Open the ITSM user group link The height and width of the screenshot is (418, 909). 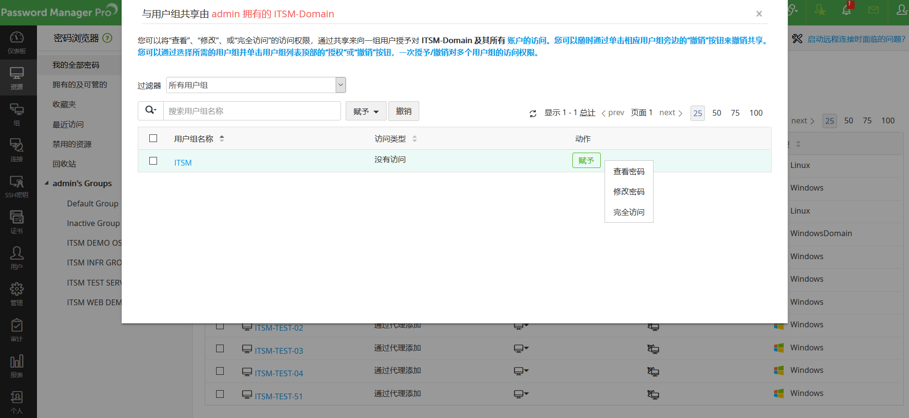183,163
